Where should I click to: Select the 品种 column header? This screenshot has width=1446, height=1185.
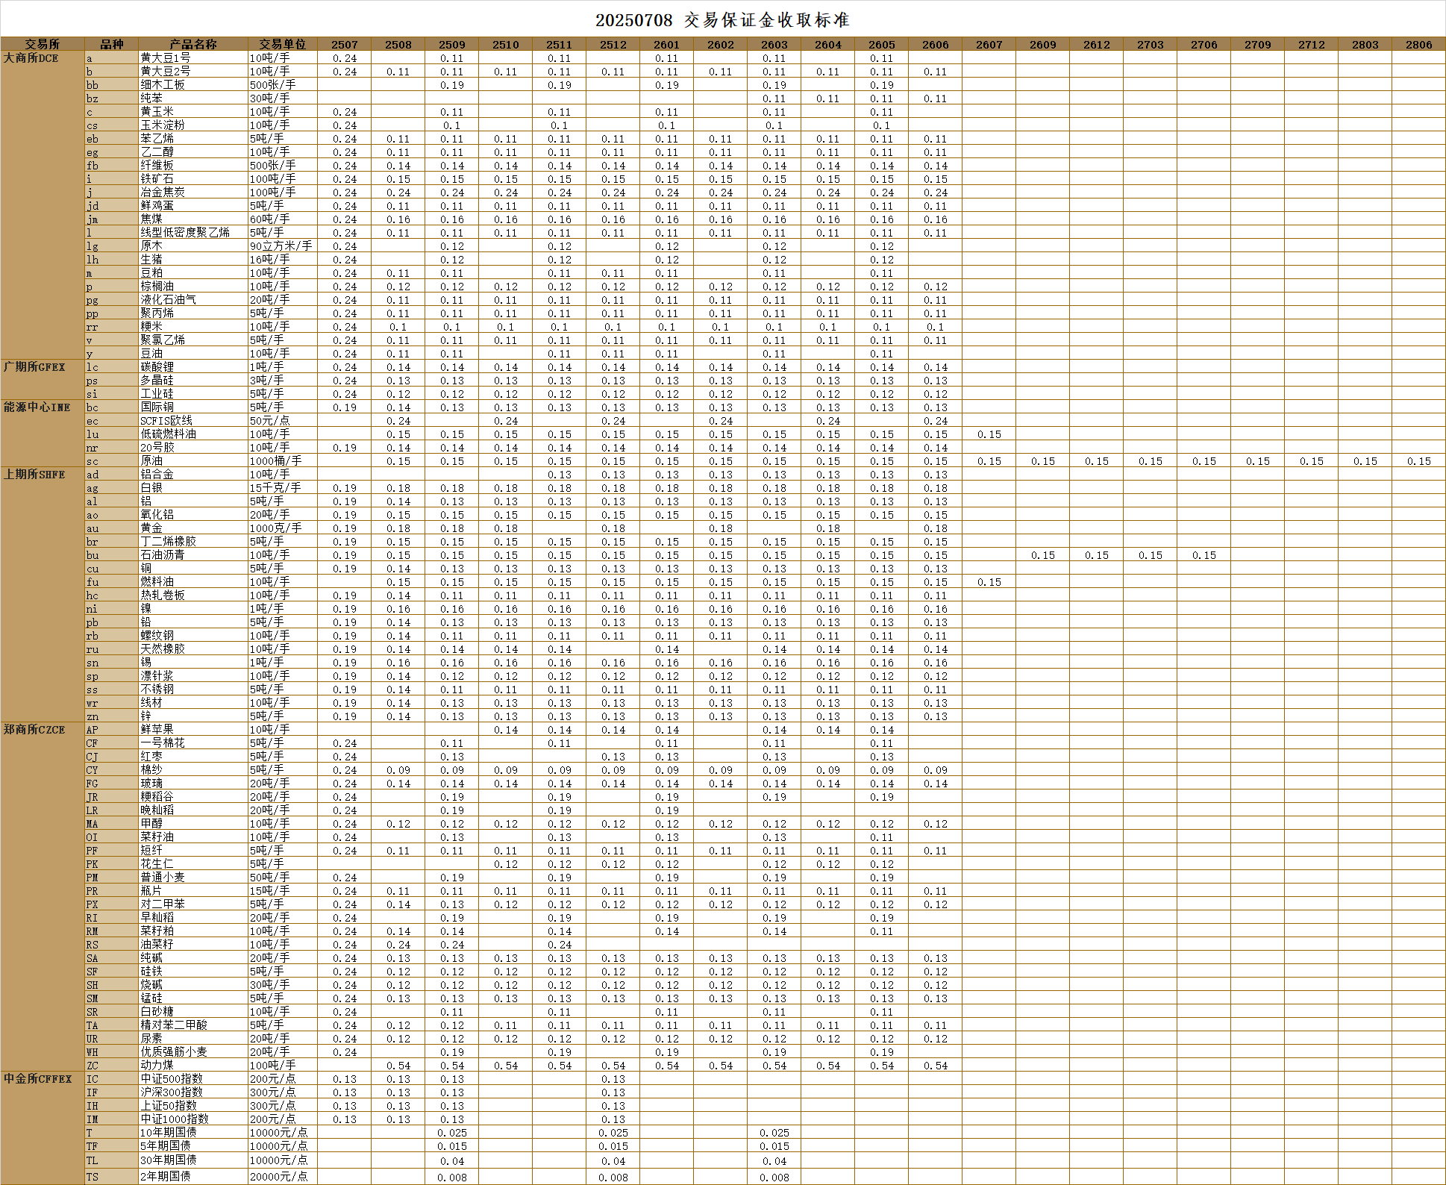click(x=112, y=45)
